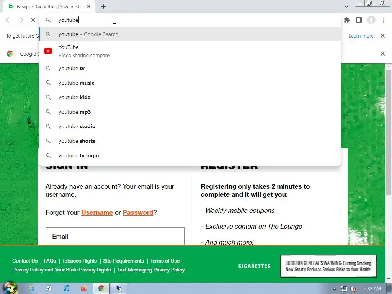This screenshot has height=294, width=392.
Task: Stop loading the page in Chrome
Action: [33, 20]
